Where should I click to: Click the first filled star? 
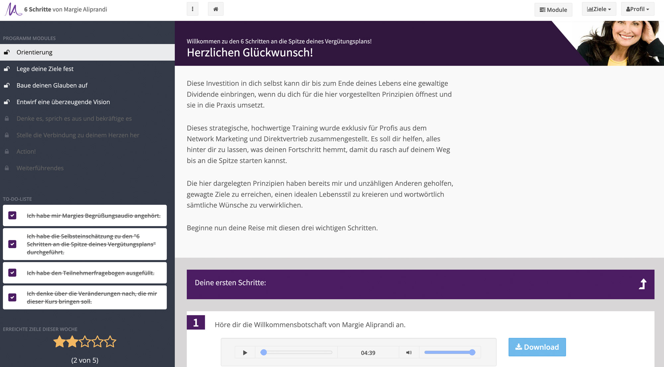(x=59, y=341)
